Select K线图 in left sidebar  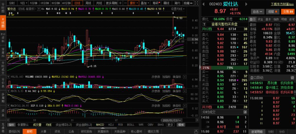tap(3, 23)
